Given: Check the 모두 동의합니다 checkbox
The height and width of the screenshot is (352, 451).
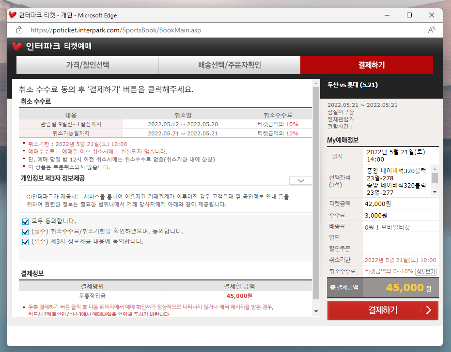Looking at the screenshot, I should pyautogui.click(x=25, y=221).
